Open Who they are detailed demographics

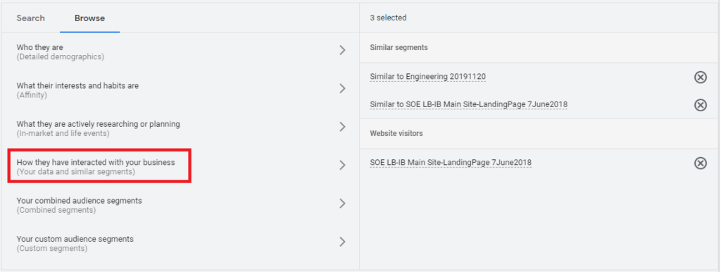point(180,52)
